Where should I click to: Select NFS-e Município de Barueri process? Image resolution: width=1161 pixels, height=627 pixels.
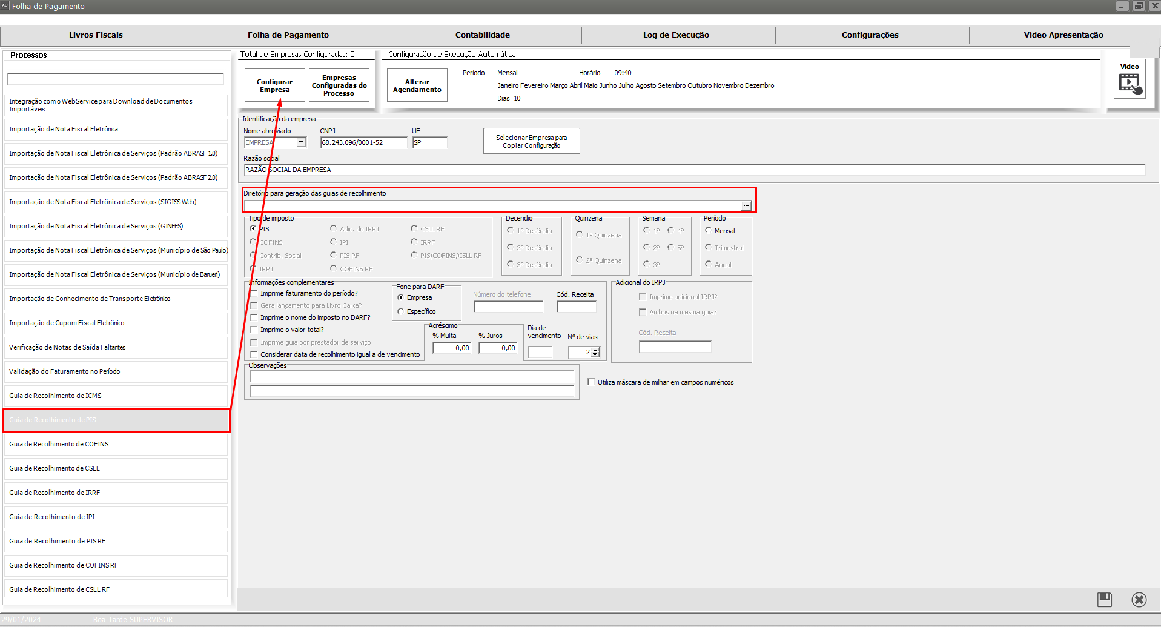[116, 275]
